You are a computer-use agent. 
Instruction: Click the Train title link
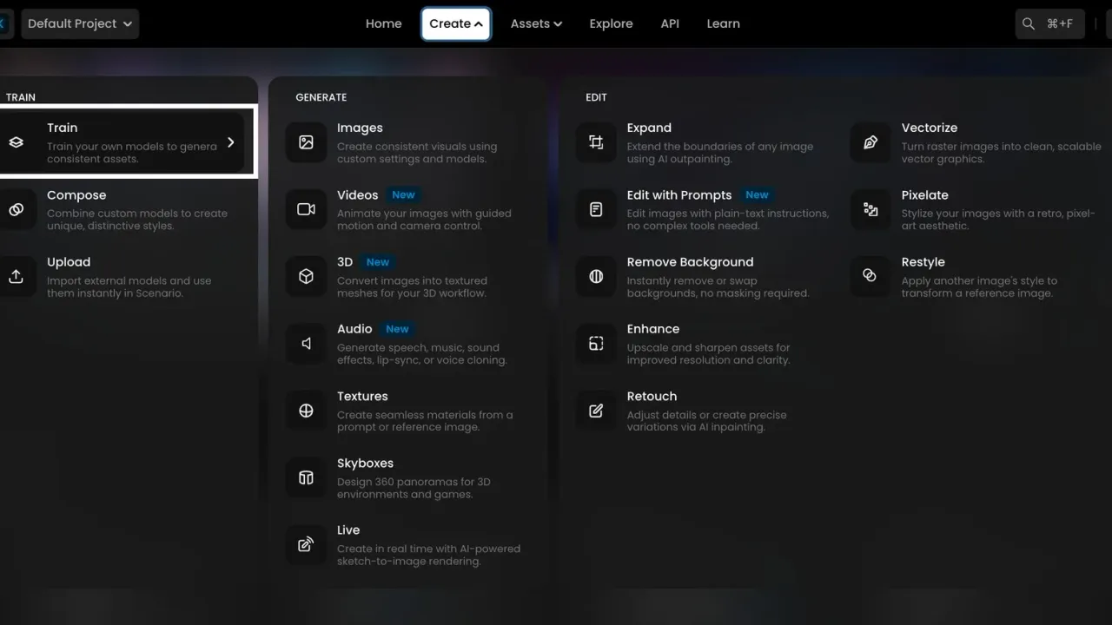[63, 128]
